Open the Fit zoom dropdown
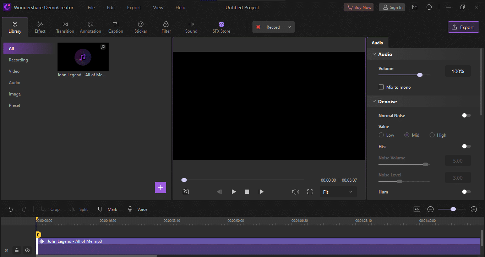 click(x=338, y=192)
